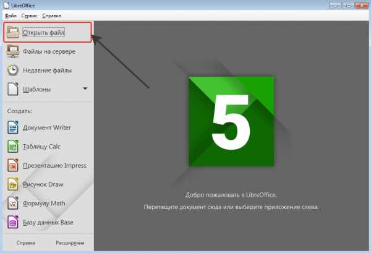This screenshot has height=253, width=371.
Task: Open the Справка menu in menu bar
Action: (x=51, y=15)
